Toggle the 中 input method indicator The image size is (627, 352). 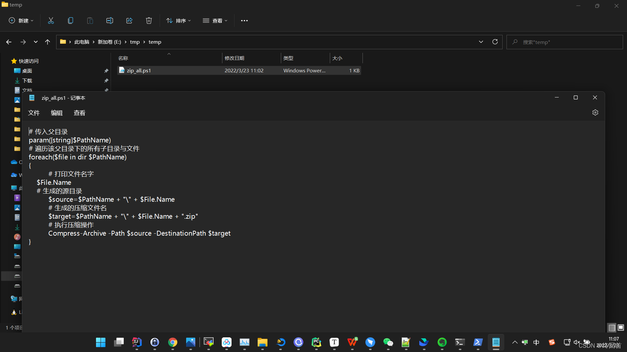[x=536, y=342]
